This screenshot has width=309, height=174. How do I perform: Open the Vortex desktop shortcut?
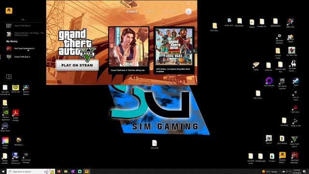tap(256, 66)
